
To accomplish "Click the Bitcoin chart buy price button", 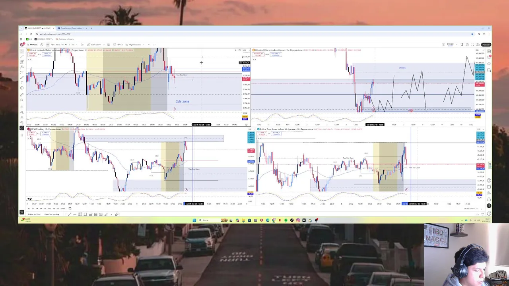I will click(276, 54).
